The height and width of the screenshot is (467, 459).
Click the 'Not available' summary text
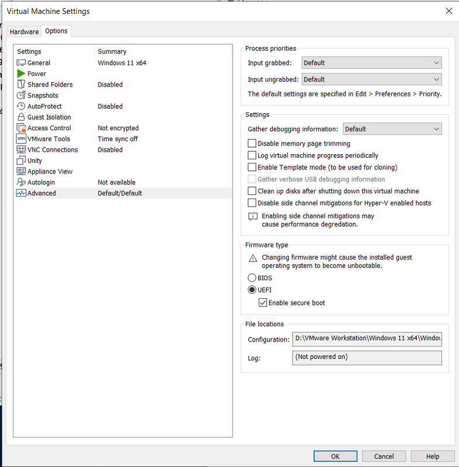116,182
